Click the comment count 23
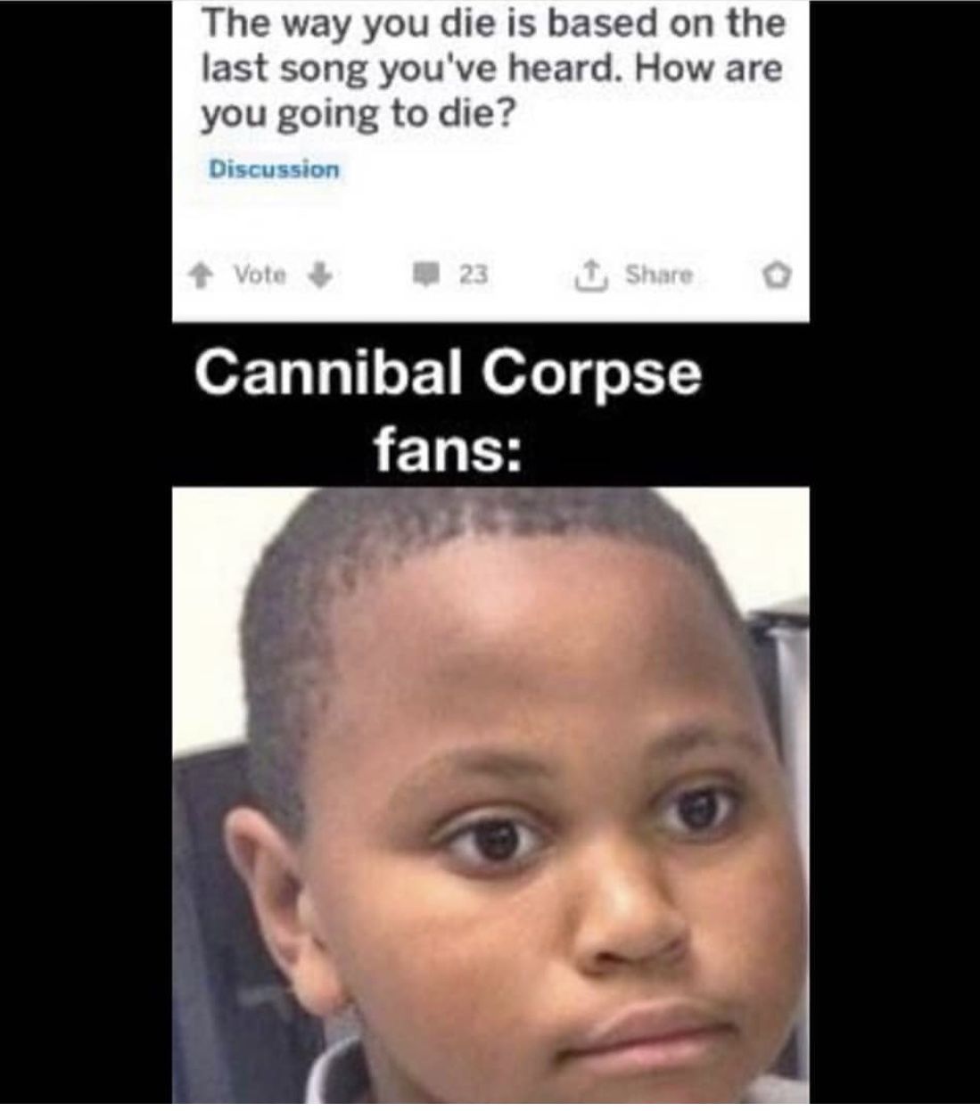This screenshot has height=1111, width=980. pyautogui.click(x=474, y=275)
